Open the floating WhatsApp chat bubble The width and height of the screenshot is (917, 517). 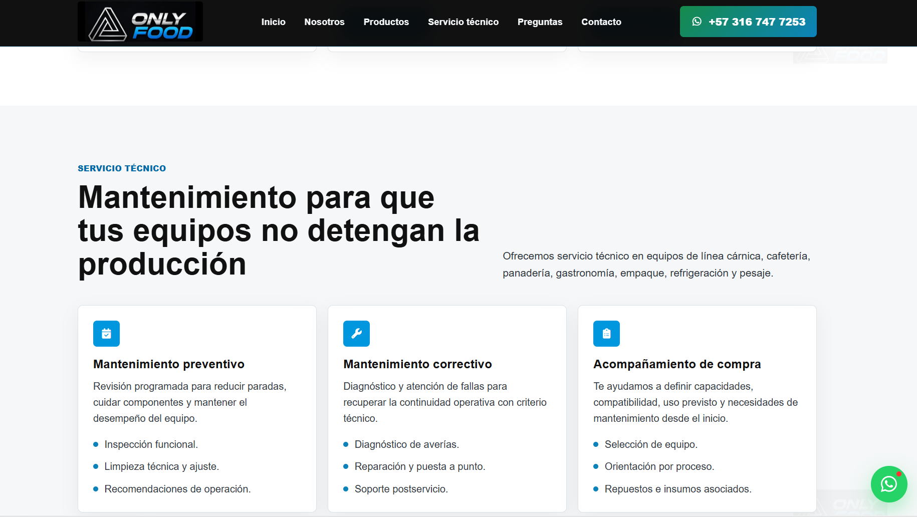pos(889,484)
